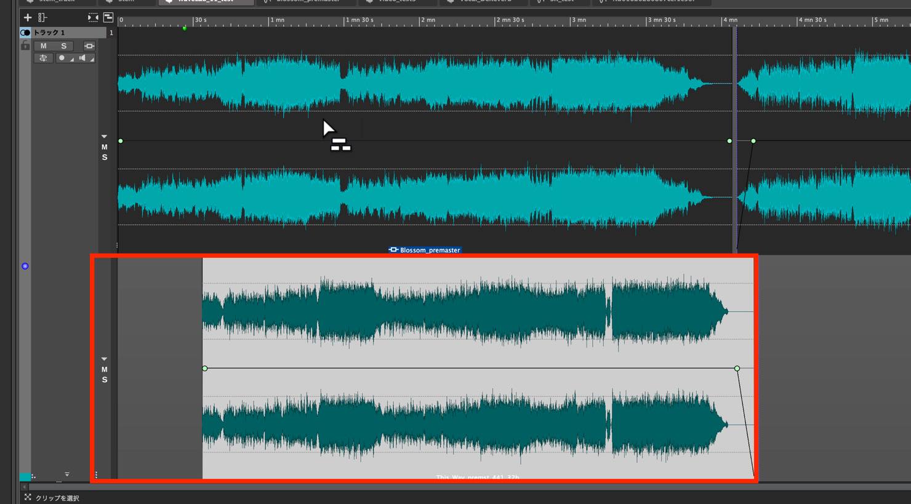The height and width of the screenshot is (504, 911).
Task: Click the clip layout icon beside ruler
Action: (108, 17)
